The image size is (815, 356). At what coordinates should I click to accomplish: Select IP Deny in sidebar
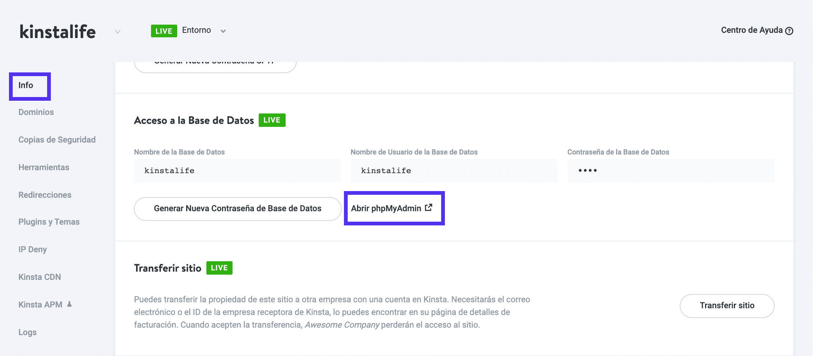(x=33, y=250)
